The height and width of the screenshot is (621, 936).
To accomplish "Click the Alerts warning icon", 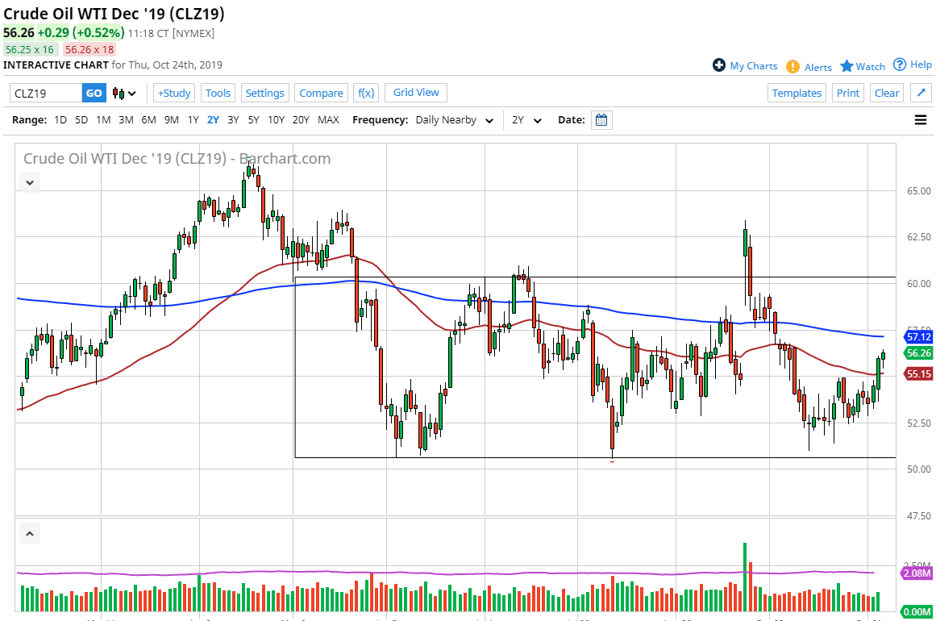I will click(793, 67).
